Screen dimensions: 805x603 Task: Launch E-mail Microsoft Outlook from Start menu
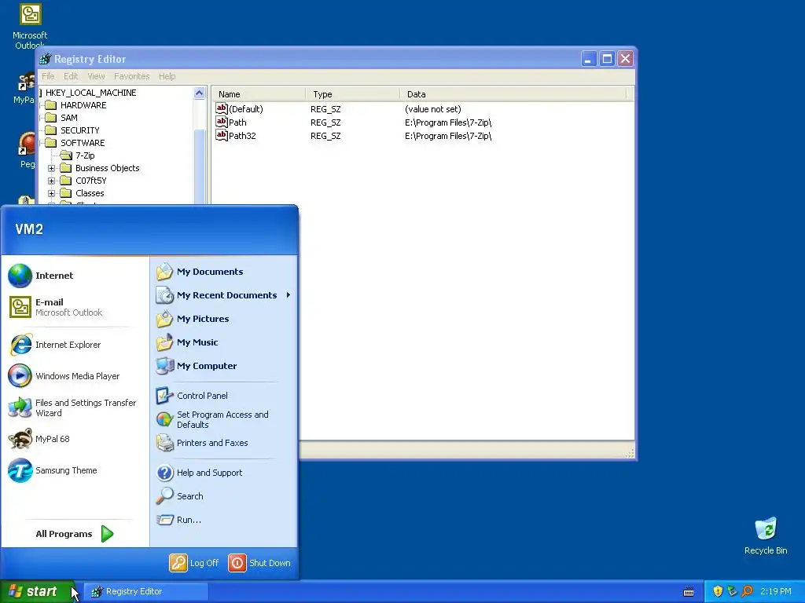68,307
